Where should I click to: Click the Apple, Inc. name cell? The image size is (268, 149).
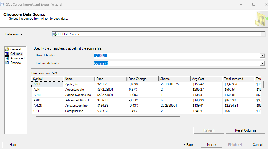click(x=79, y=84)
